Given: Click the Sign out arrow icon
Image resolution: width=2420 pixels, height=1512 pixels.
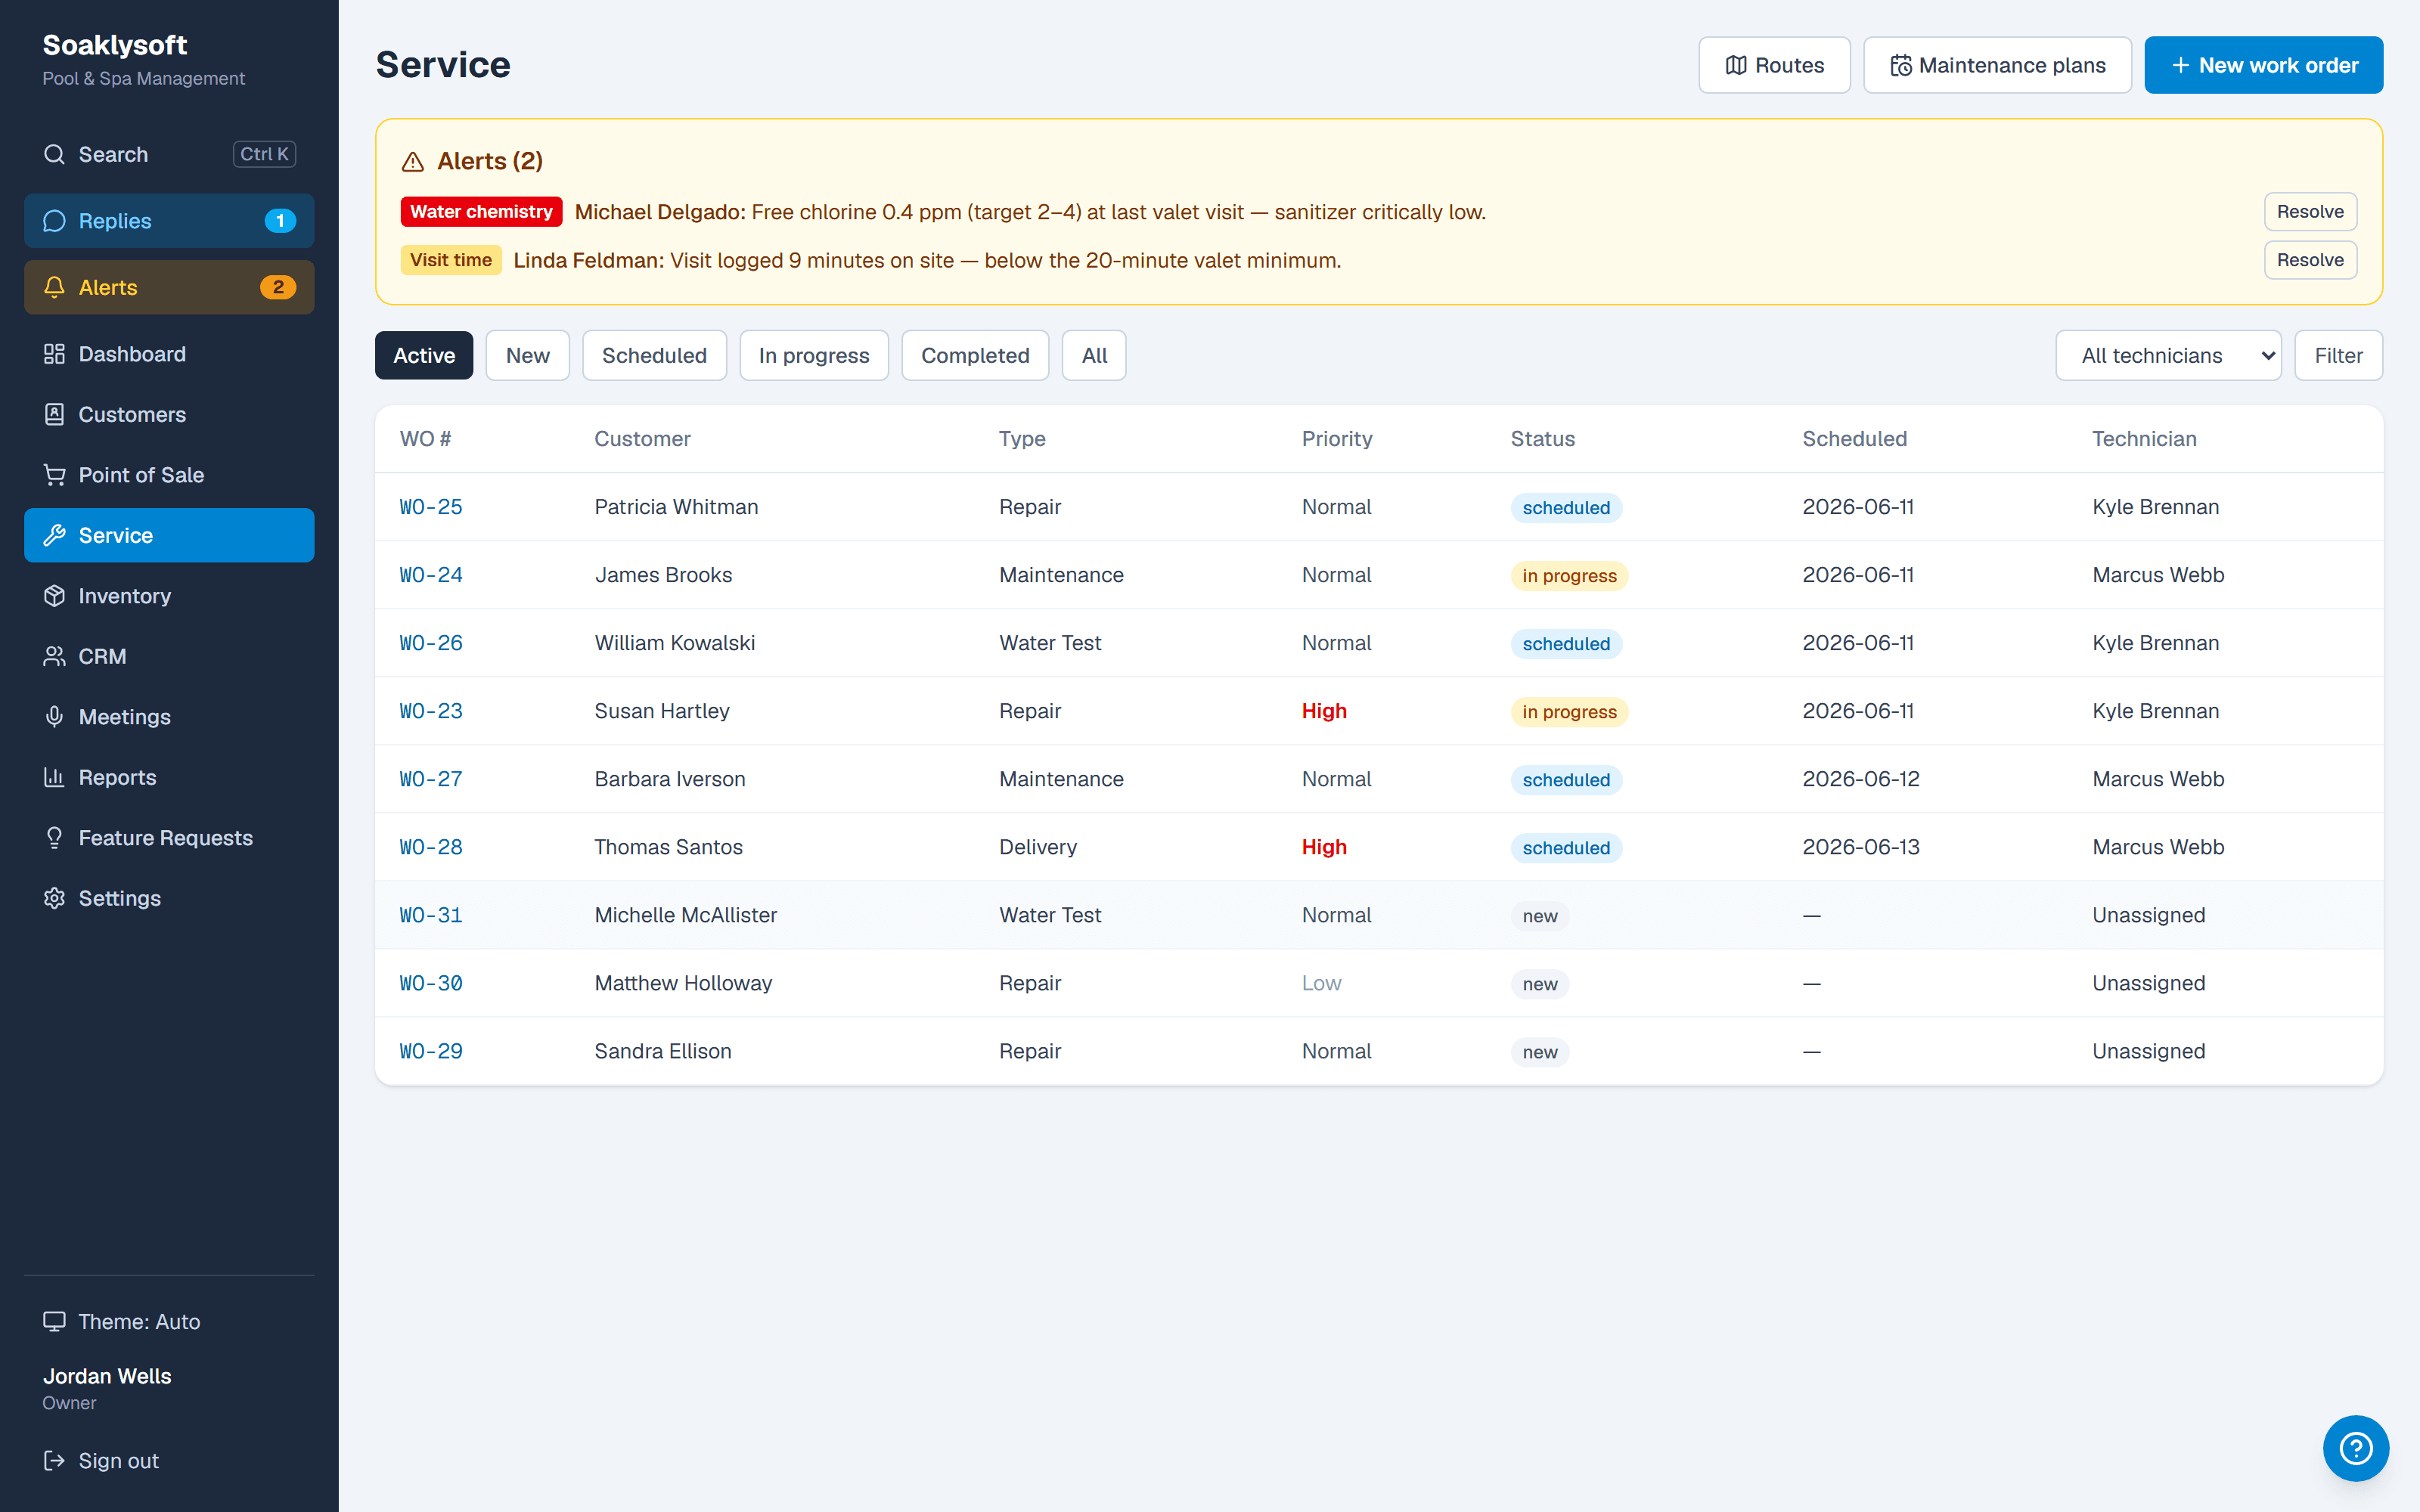Looking at the screenshot, I should pyautogui.click(x=54, y=1461).
